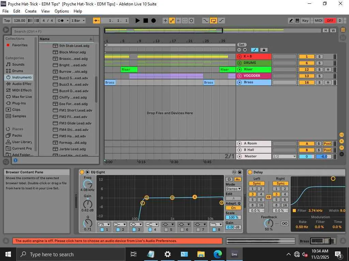The image size is (349, 261).
Task: Select the Block Minor.adg preset
Action: (x=72, y=52)
